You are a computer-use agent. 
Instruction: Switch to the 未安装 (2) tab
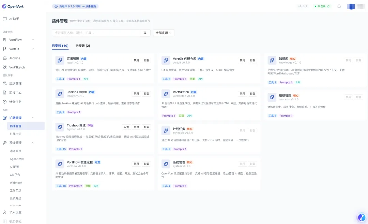[x=82, y=46]
